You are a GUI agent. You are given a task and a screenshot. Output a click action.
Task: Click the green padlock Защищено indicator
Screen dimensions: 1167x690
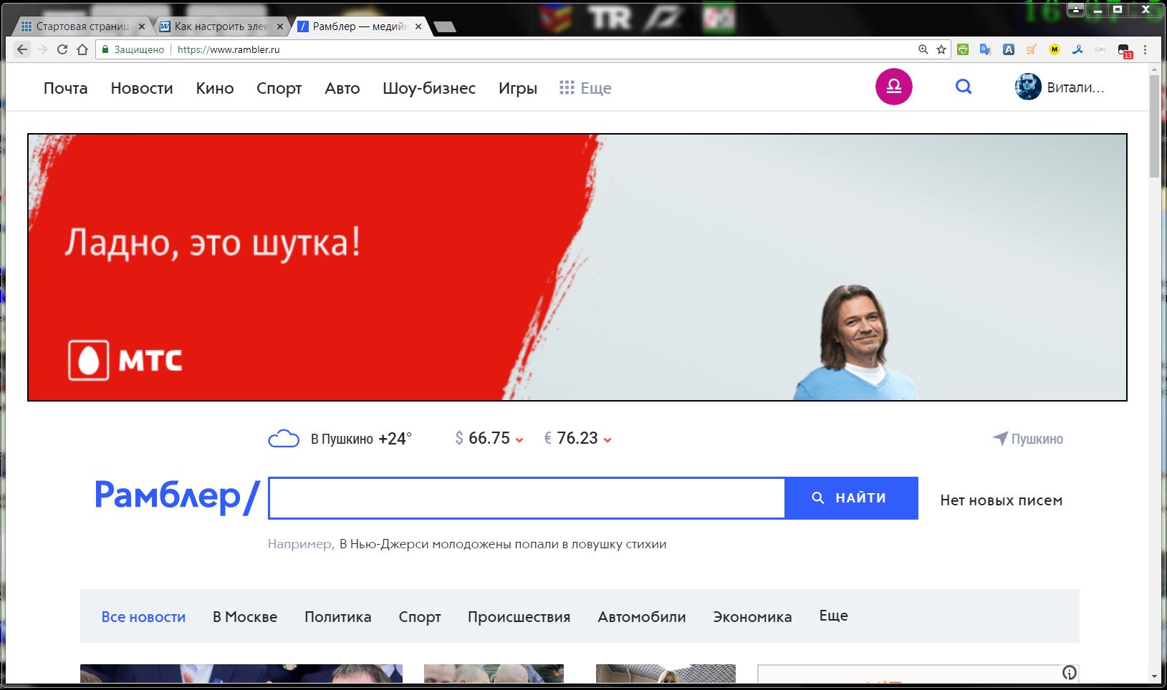click(133, 49)
